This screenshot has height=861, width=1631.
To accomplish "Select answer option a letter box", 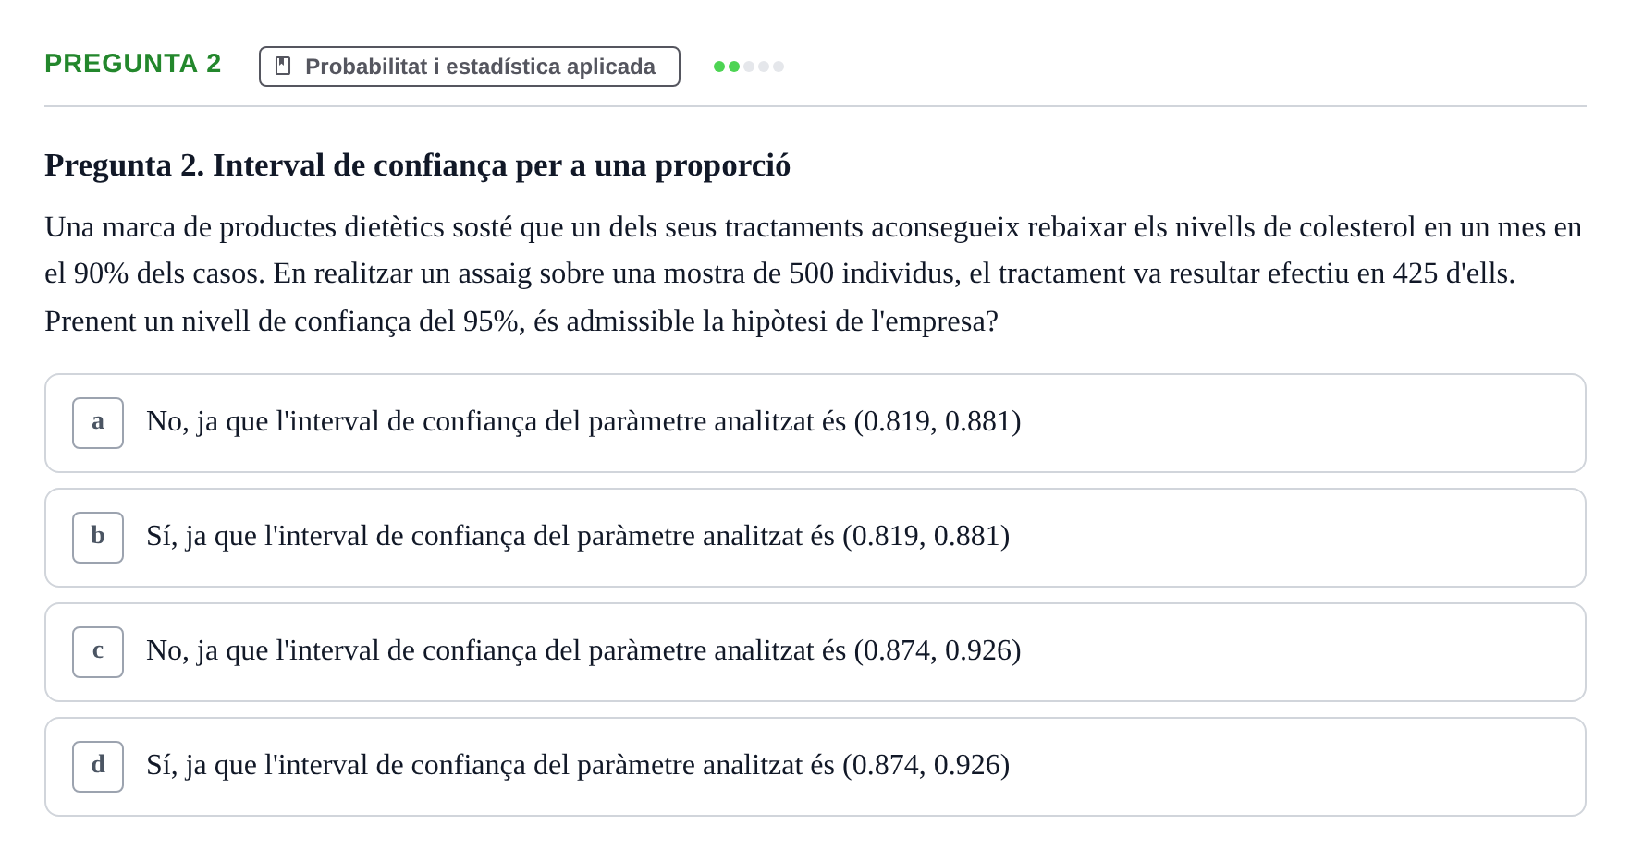I will (98, 423).
